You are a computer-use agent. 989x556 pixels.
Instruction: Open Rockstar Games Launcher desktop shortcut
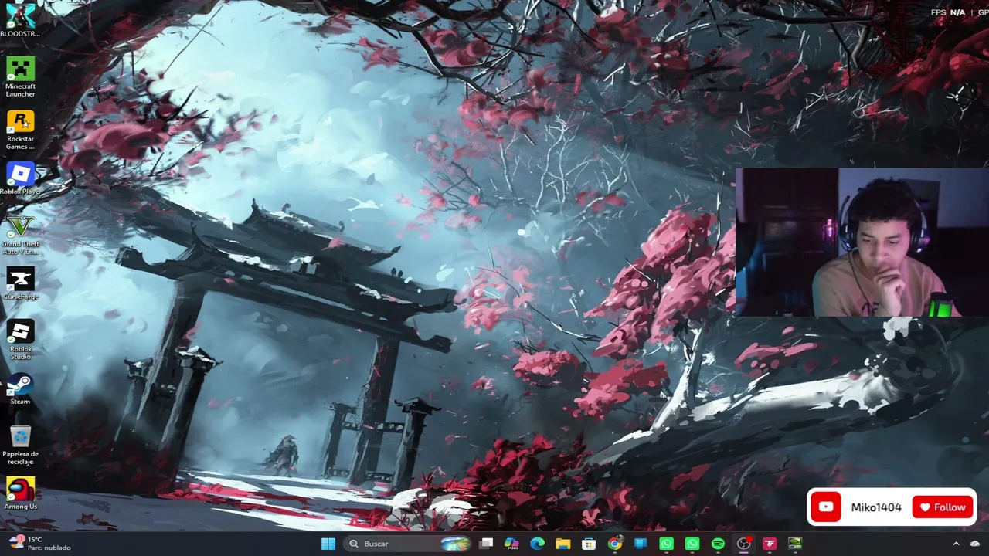[x=20, y=129]
